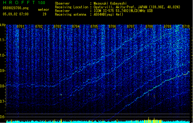This screenshot has height=123, width=193.
Task: Click the HROFFT 1.0.0 title text
Action: pos(24,2)
